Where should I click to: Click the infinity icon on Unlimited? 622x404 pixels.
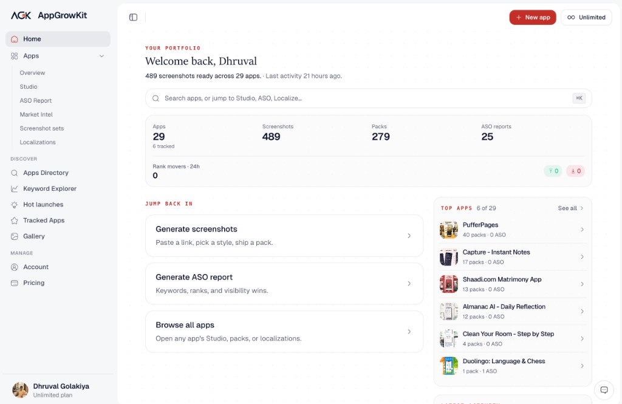coord(571,18)
